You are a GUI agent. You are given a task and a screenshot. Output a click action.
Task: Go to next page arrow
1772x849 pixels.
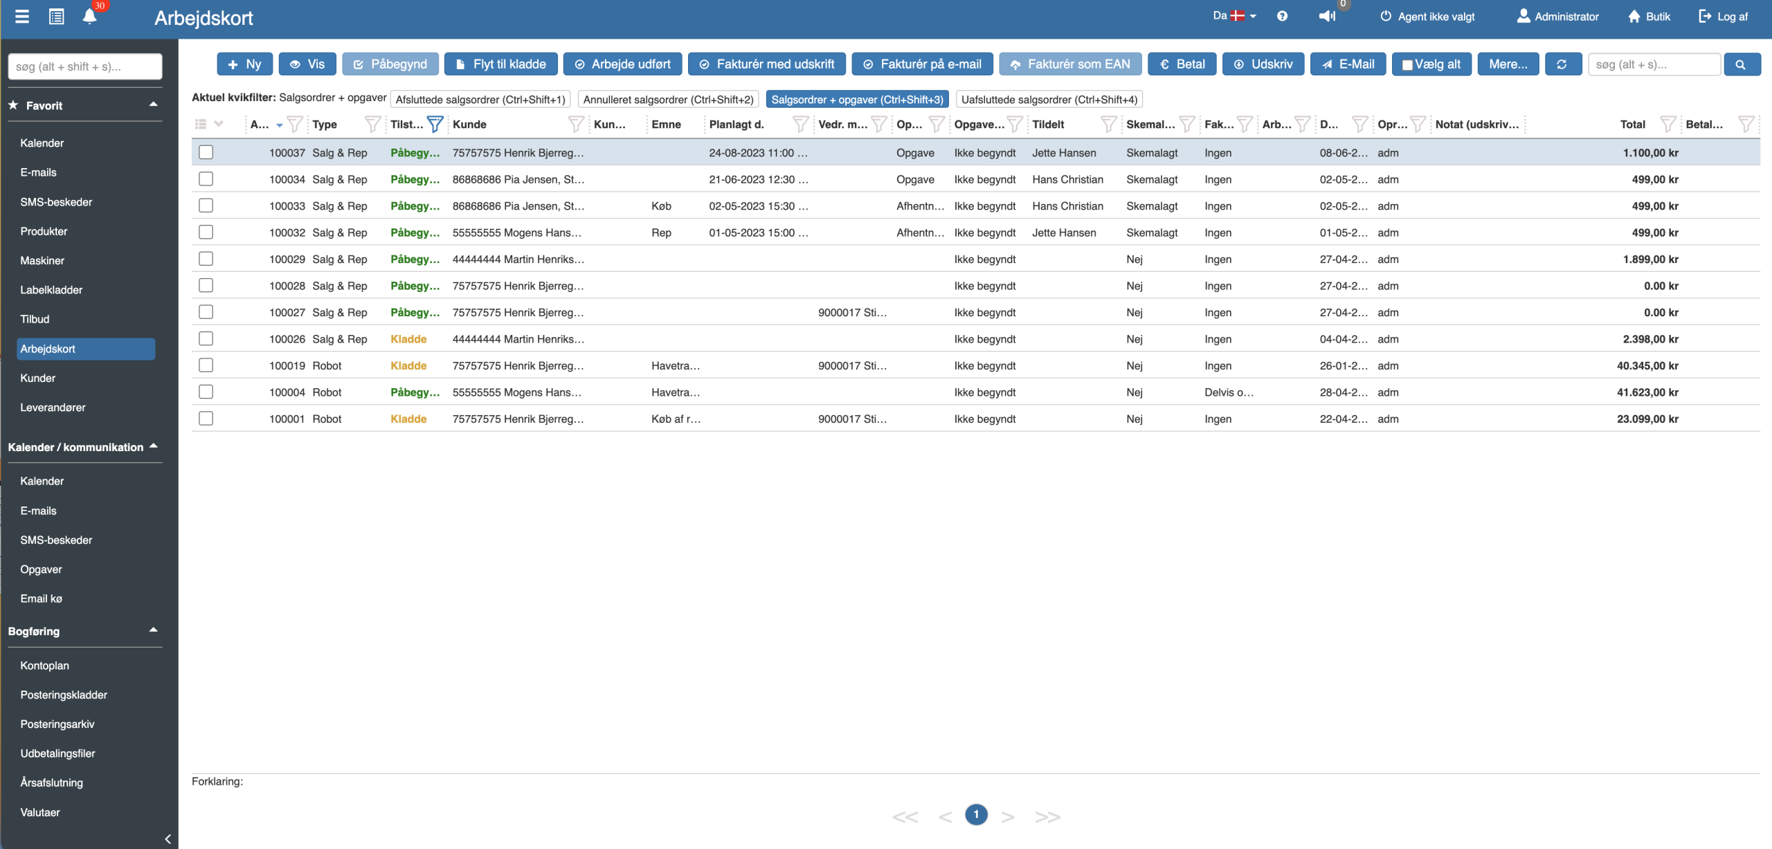click(1008, 816)
